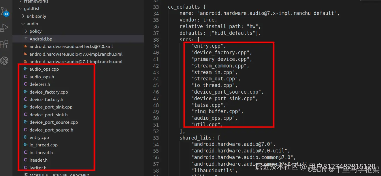
Task: Click the file icon beside Android.bp
Action: (x=26, y=39)
